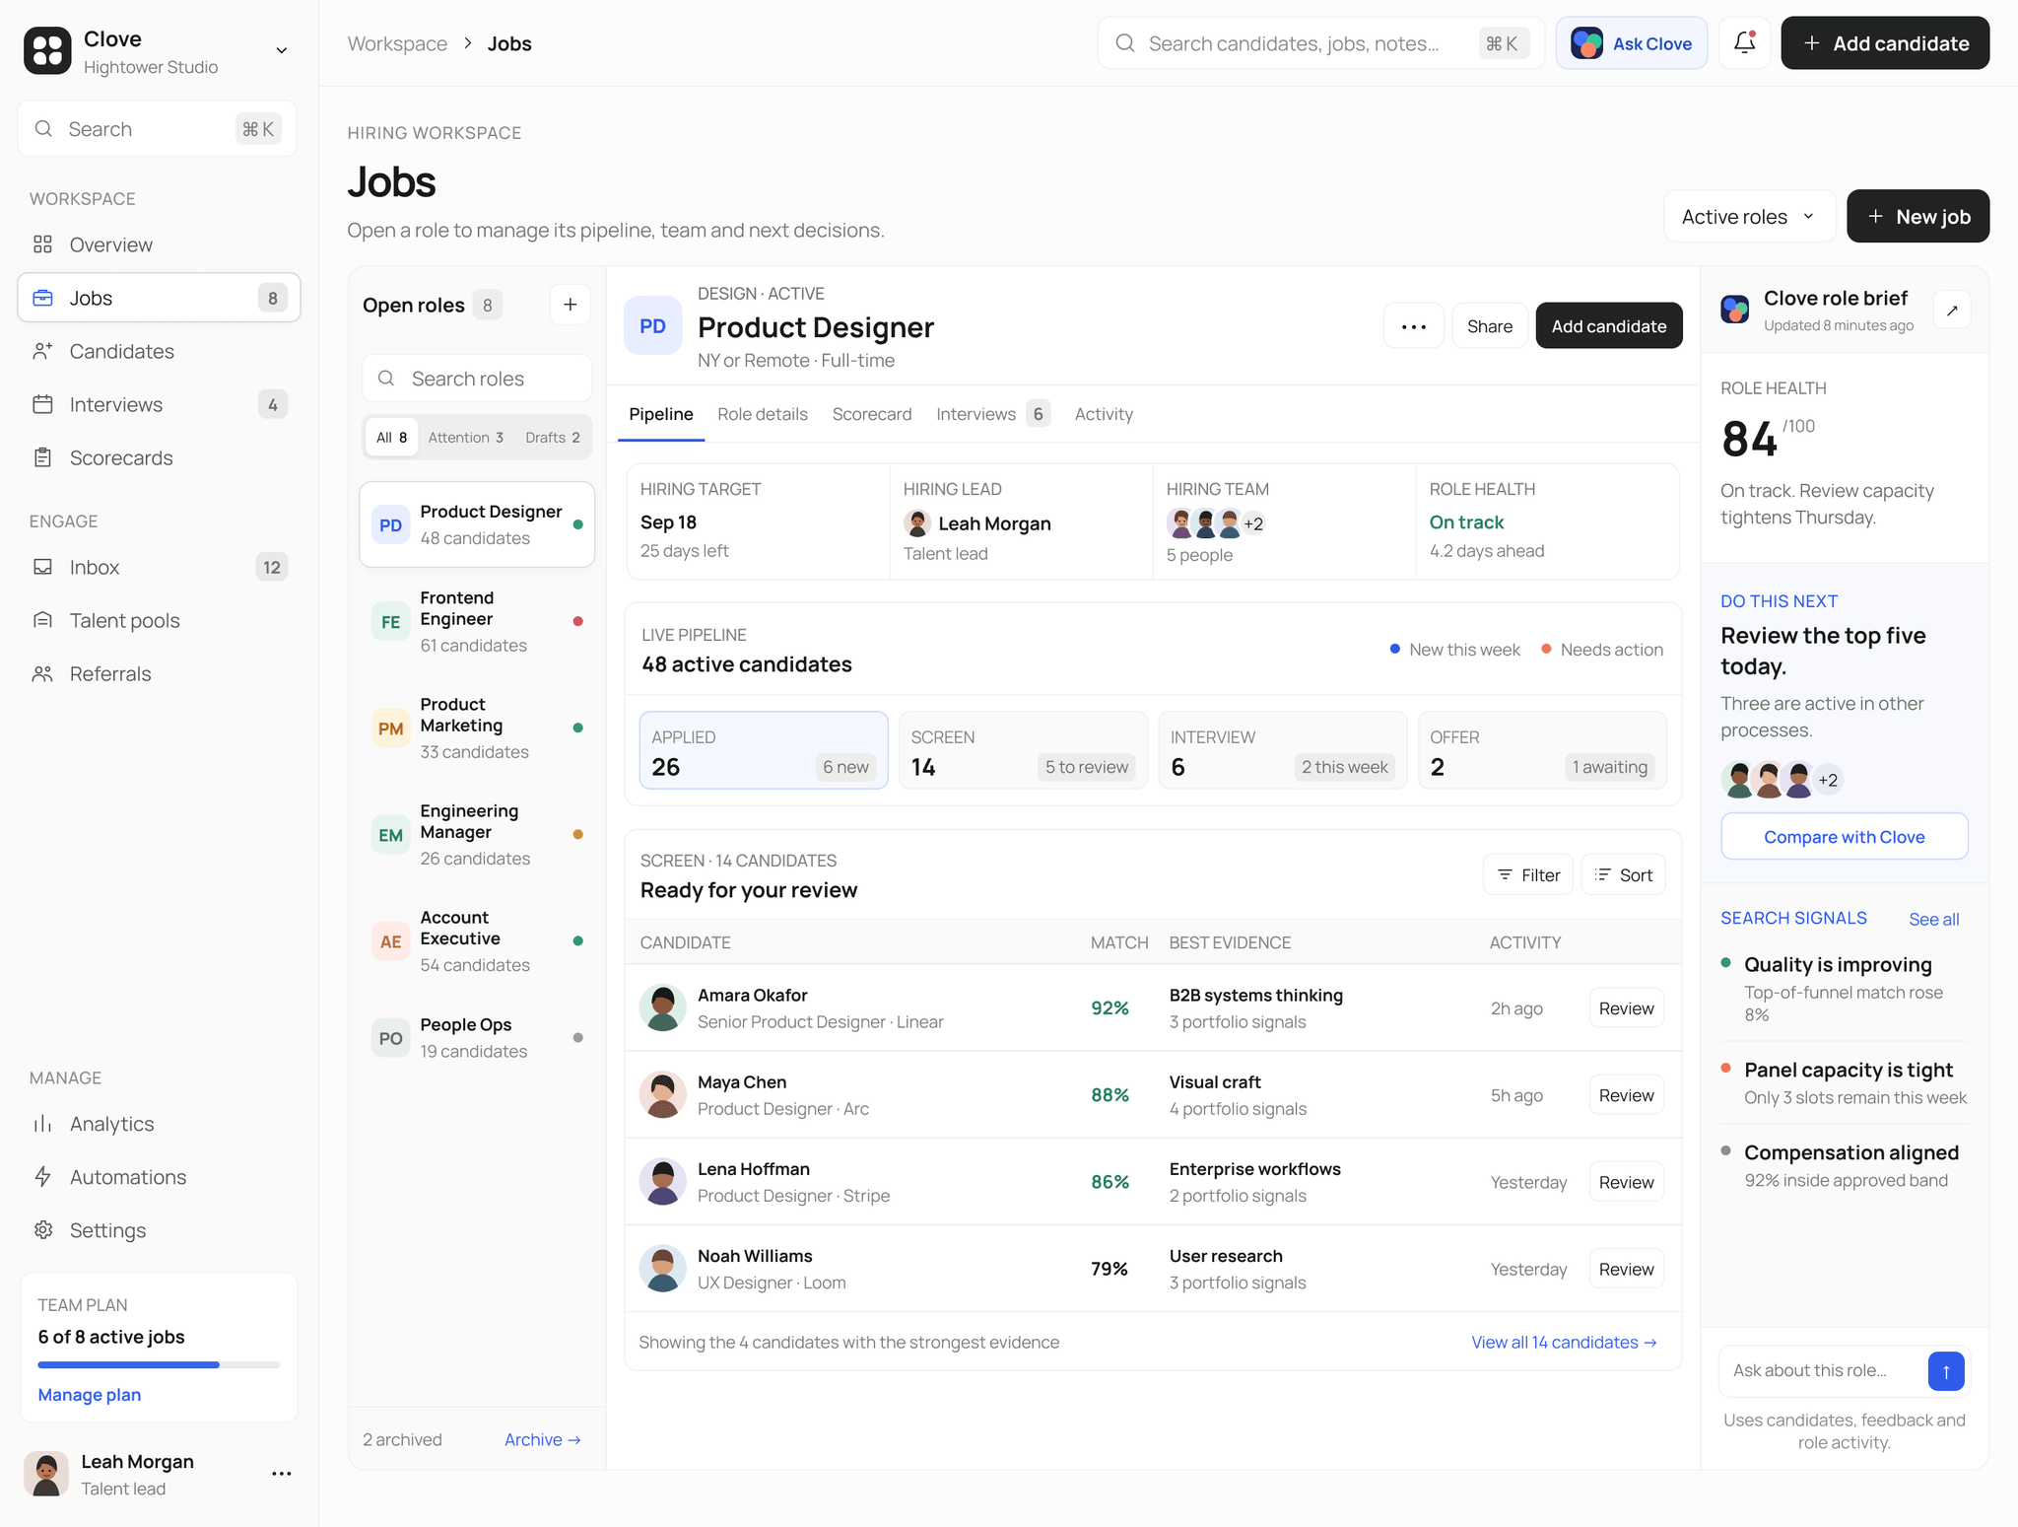Click the PD role badge in header

pyautogui.click(x=653, y=326)
